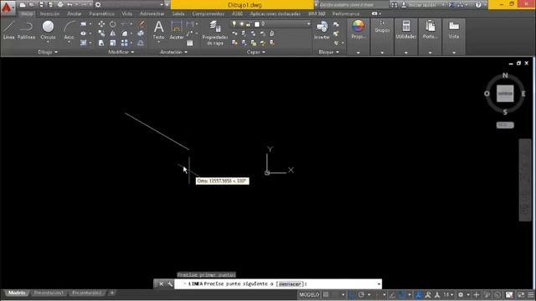Image resolution: width=536 pixels, height=301 pixels.
Task: Click the navigation bar on right edge
Action: 525,181
